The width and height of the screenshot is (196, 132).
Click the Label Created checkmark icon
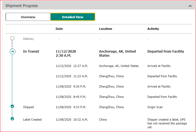[x=12, y=119]
